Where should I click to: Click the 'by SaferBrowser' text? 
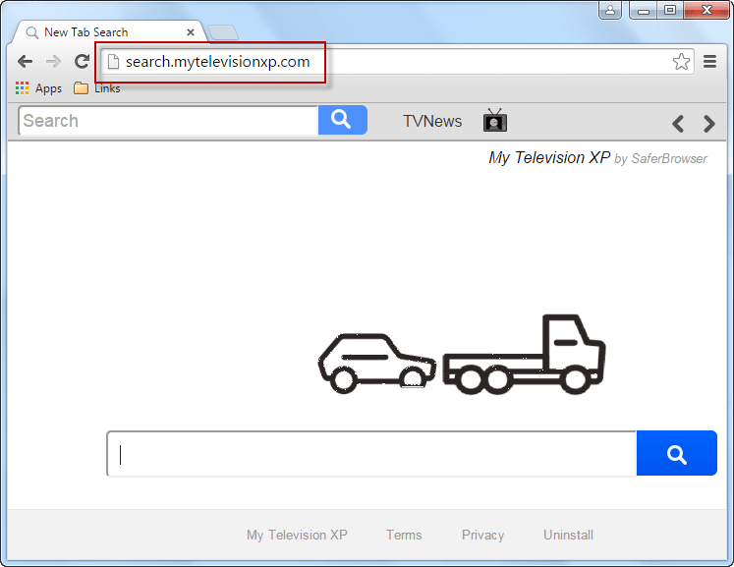660,159
